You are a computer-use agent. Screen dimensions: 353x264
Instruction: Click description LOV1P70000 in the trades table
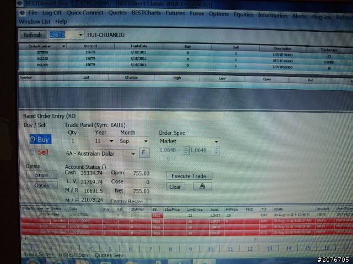pyautogui.click(x=283, y=55)
